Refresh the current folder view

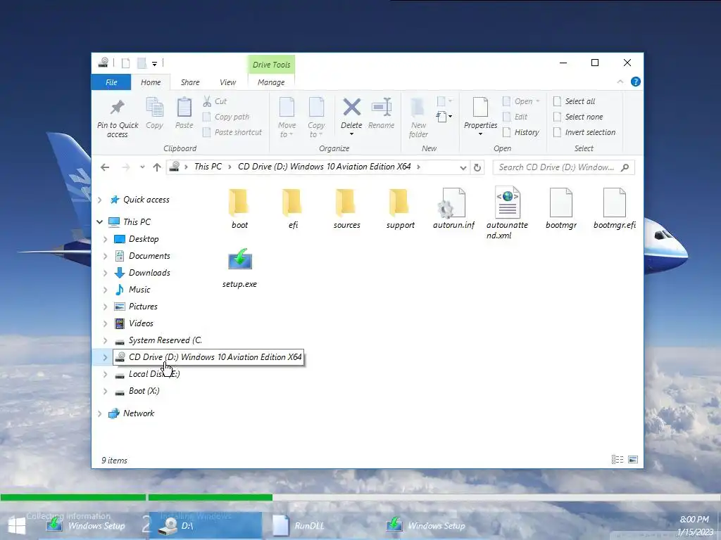(477, 167)
